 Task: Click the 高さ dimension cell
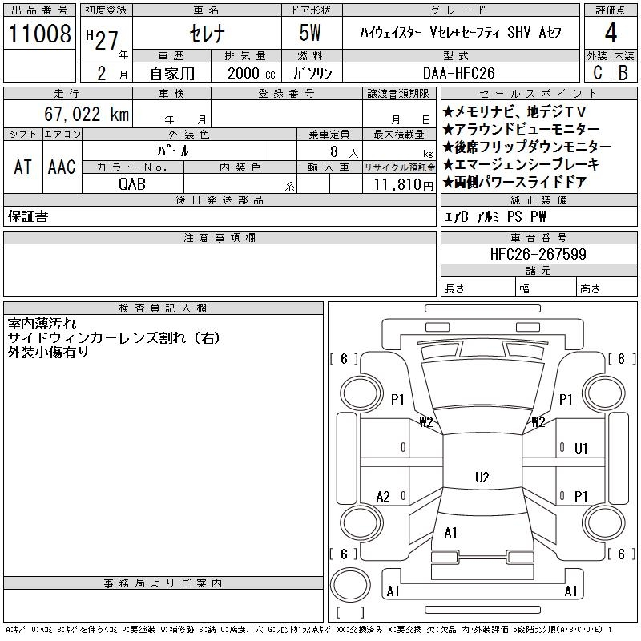click(607, 287)
